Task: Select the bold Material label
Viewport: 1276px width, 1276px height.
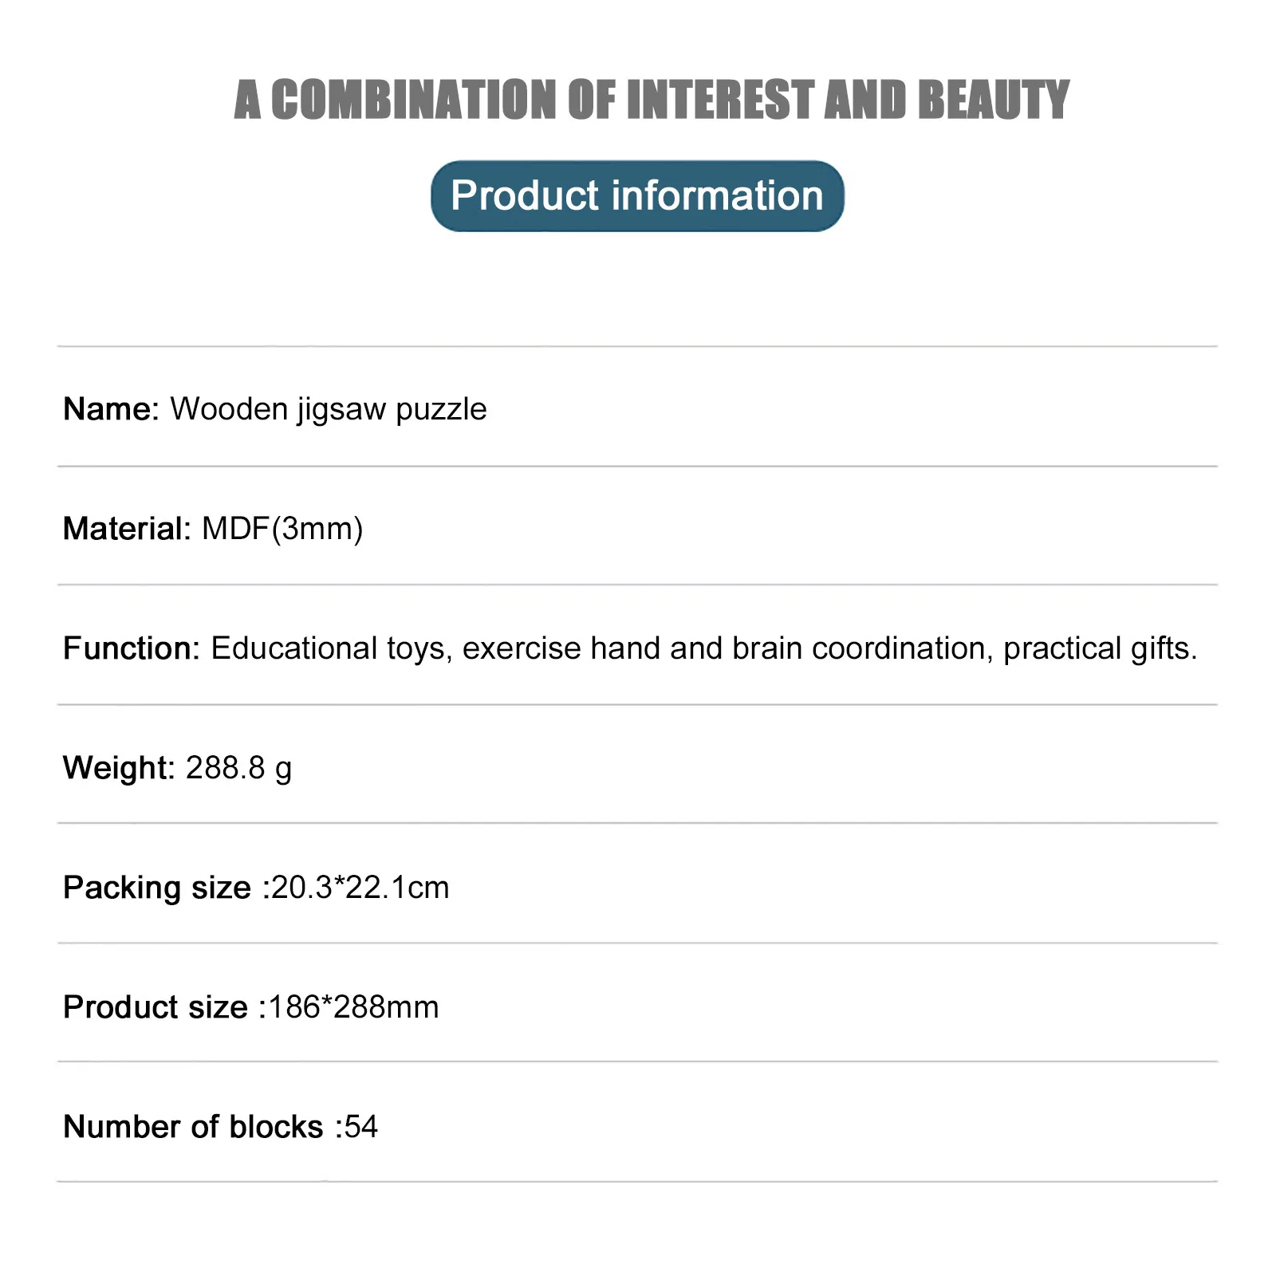Action: (x=126, y=529)
